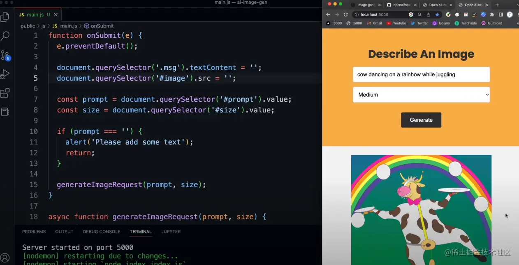Screen dimensions: 519x265
Task: Open the Gmail bookmark
Action: point(374,23)
